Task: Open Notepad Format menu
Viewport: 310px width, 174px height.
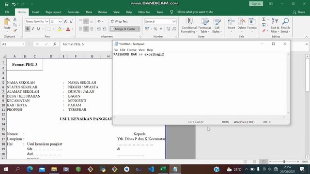Action: (132, 50)
